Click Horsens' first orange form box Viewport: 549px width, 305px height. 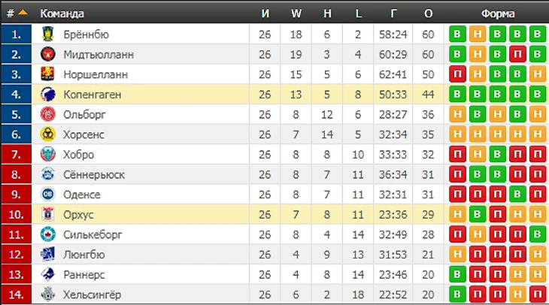(x=456, y=134)
